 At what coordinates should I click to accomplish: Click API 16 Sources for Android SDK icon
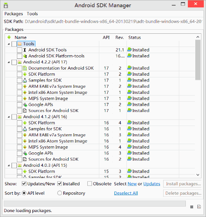[x=25, y=159]
